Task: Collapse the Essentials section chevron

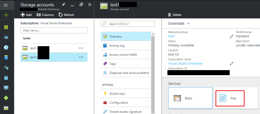Action: 188,23
